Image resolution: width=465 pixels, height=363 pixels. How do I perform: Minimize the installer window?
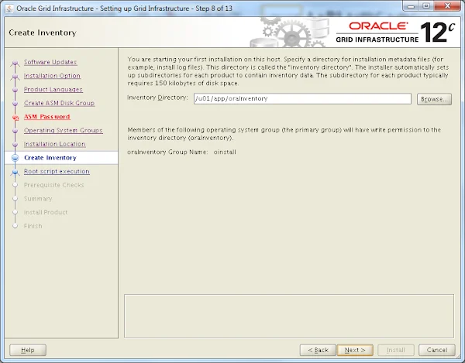click(411, 6)
